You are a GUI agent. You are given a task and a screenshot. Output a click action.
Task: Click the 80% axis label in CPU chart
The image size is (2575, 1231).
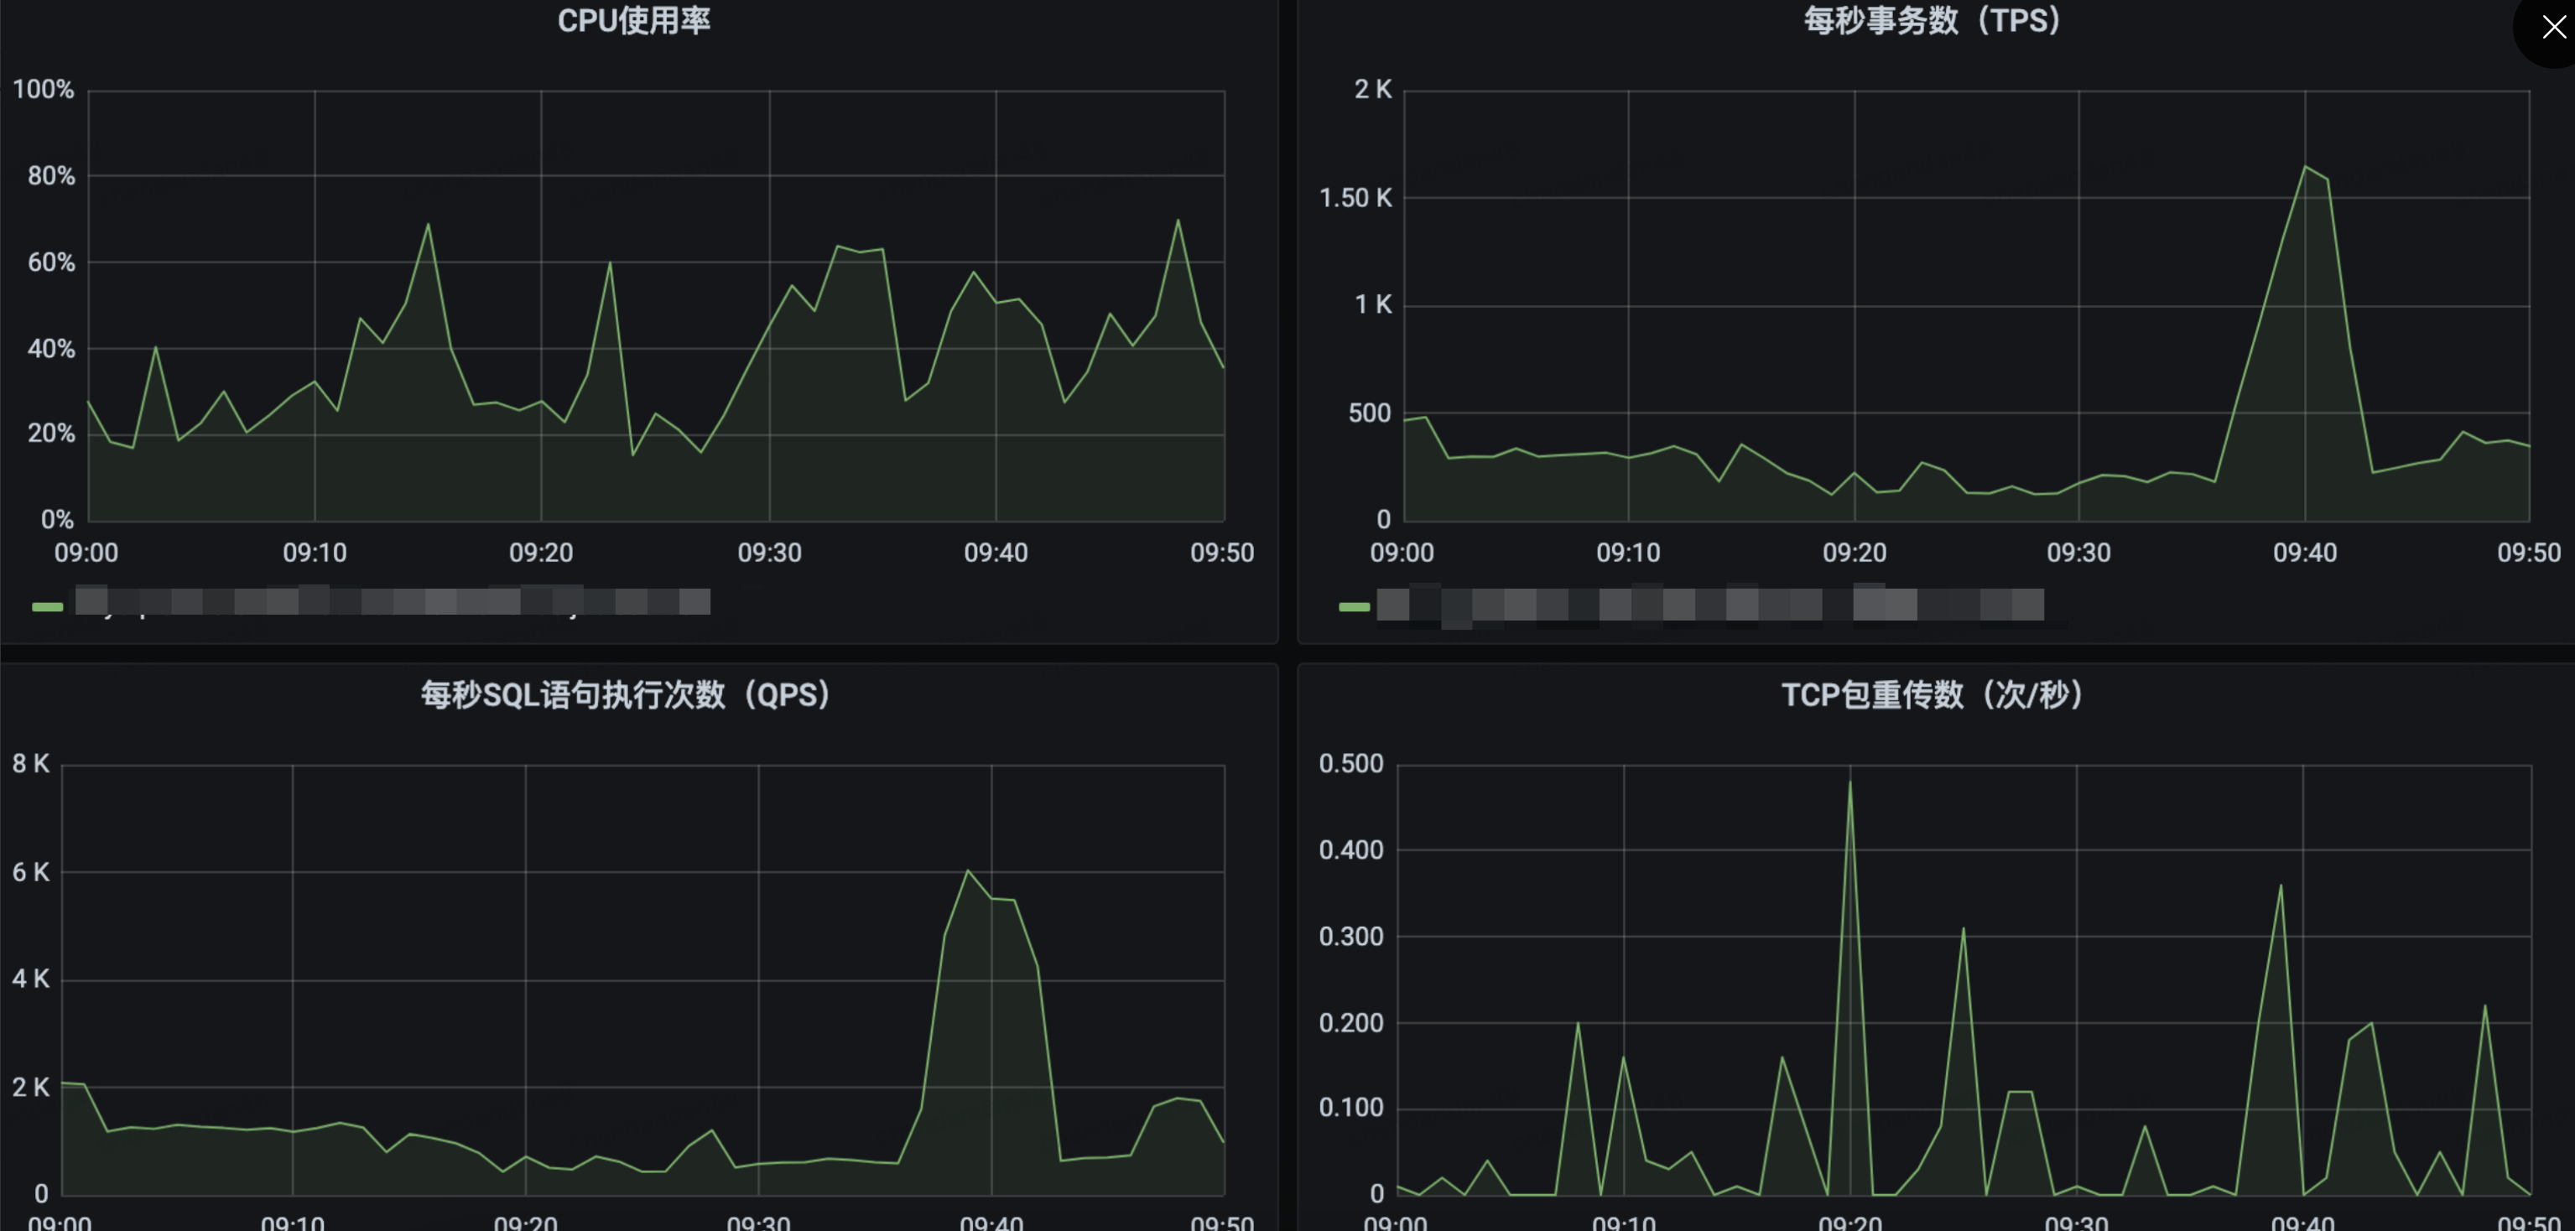[x=51, y=177]
